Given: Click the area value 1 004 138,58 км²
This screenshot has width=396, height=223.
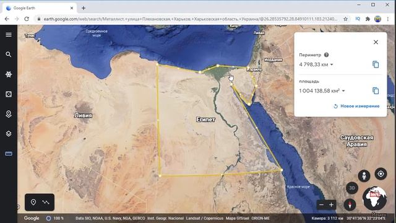Looking at the screenshot, I should pos(319,91).
